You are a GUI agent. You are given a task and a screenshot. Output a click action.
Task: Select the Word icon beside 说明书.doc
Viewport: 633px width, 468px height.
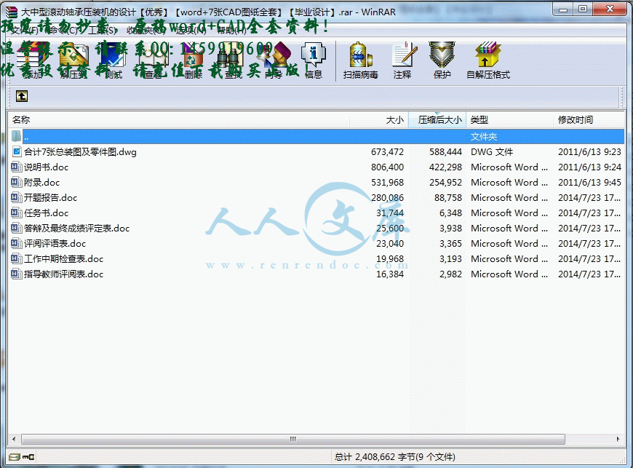coord(17,167)
